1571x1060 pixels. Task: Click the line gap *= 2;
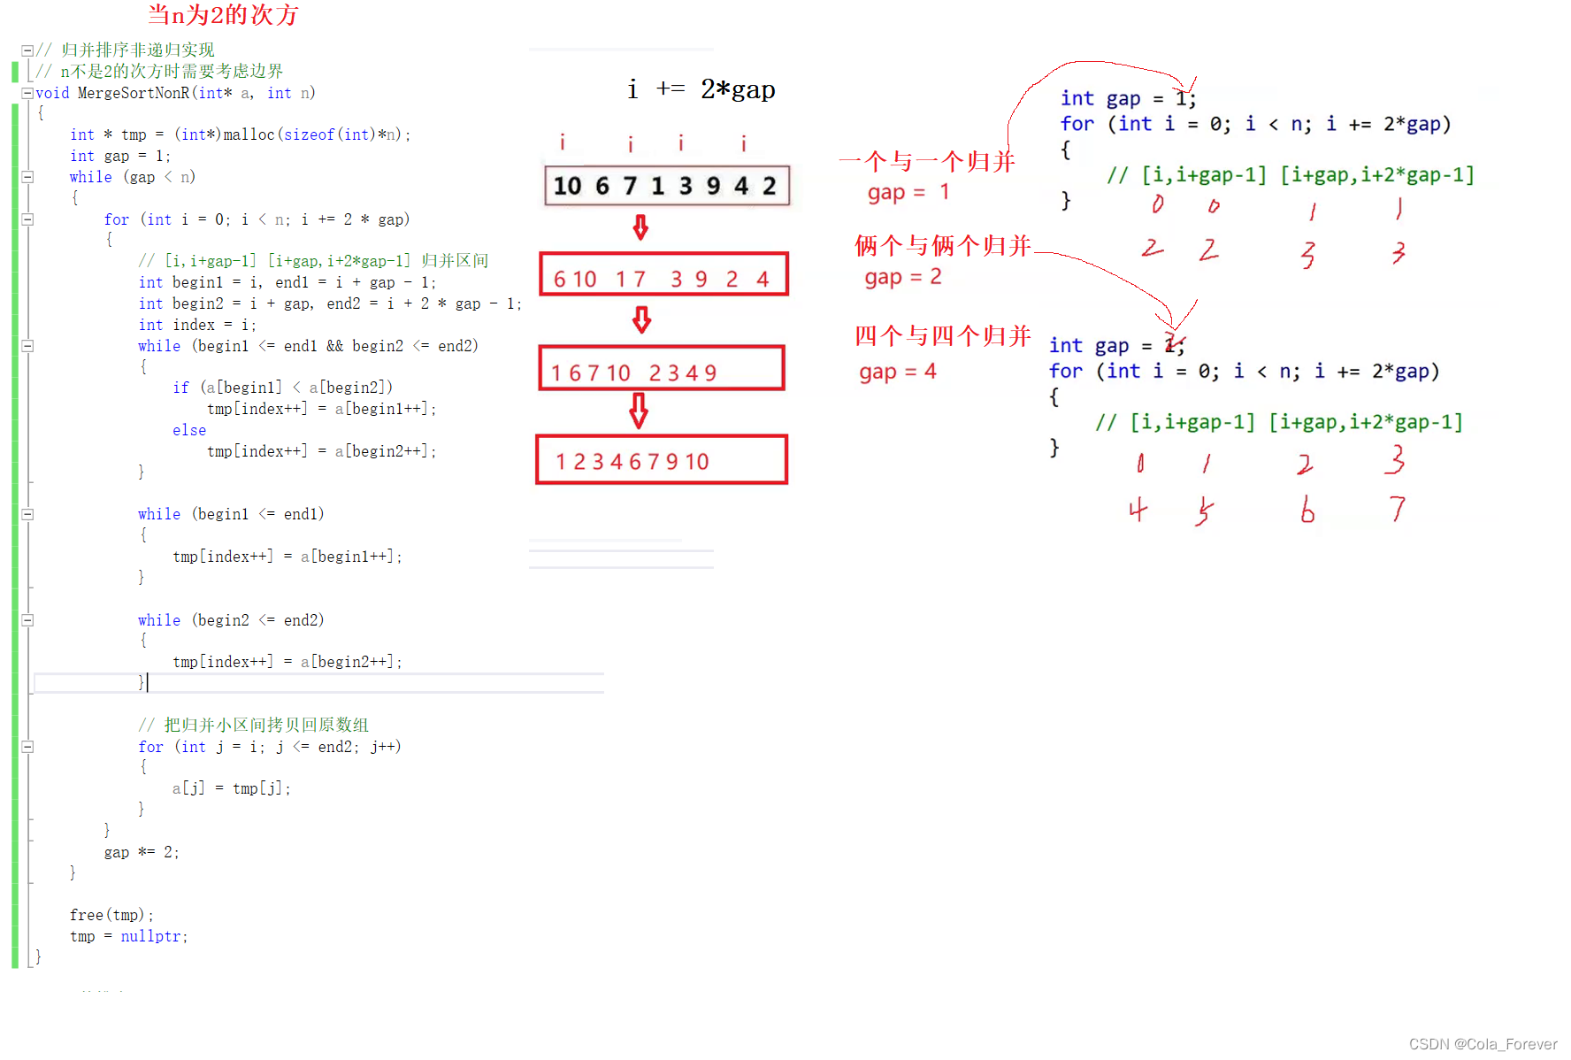pos(142,852)
